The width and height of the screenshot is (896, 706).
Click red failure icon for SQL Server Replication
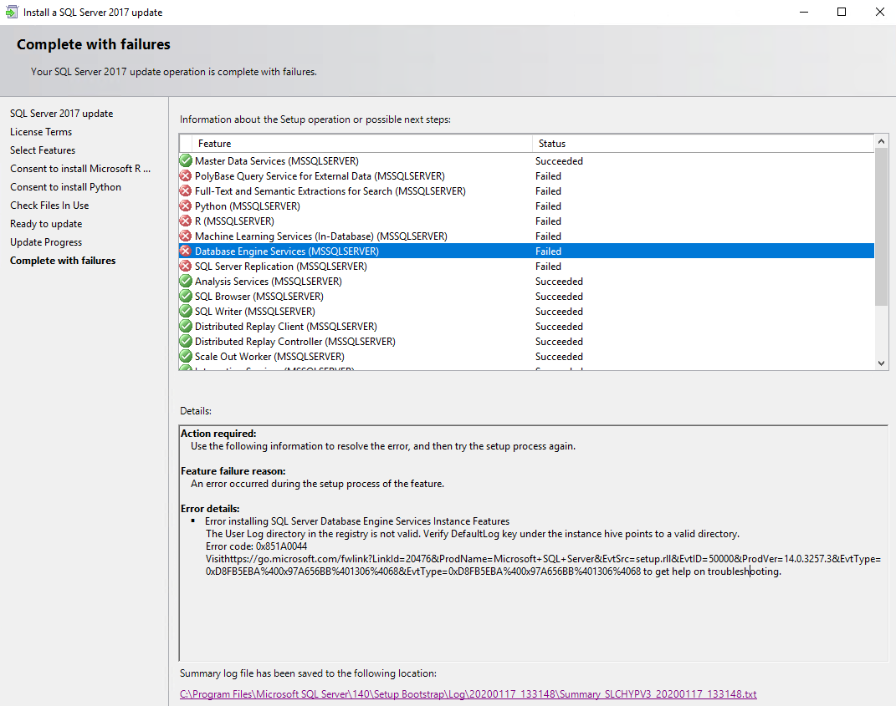[x=186, y=266]
